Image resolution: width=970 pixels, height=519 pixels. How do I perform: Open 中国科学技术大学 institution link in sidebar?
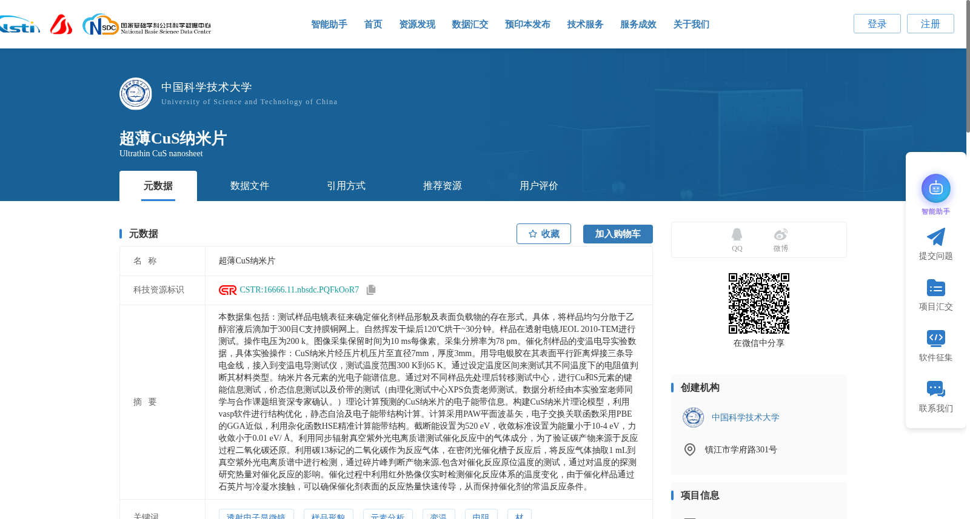745,417
